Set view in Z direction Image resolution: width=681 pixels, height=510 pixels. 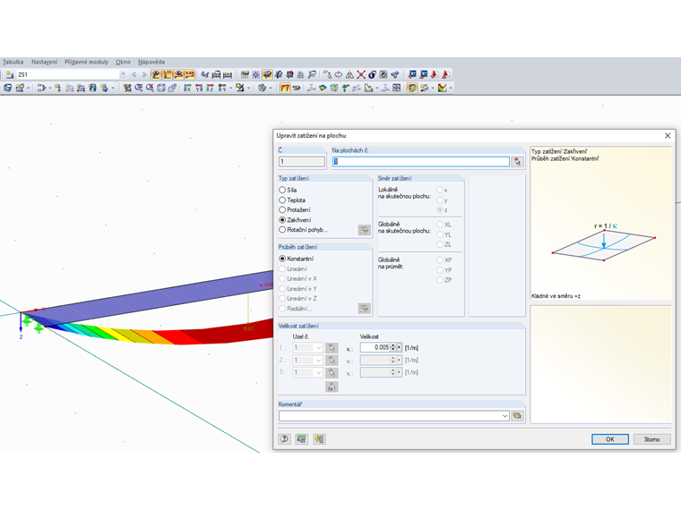[x=211, y=88]
